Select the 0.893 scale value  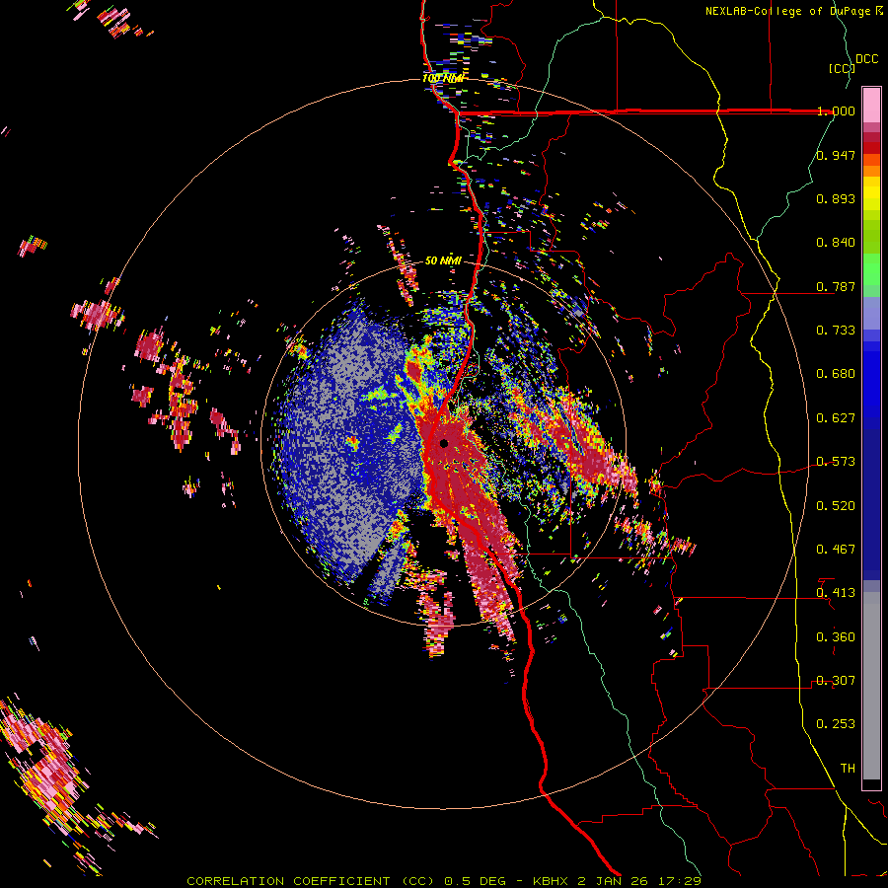pyautogui.click(x=836, y=198)
